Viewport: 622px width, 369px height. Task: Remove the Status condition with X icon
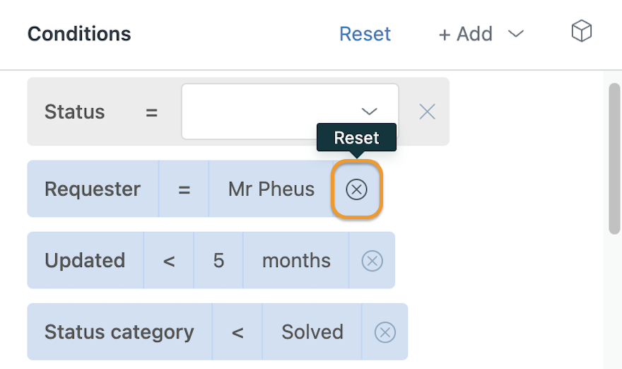tap(427, 112)
